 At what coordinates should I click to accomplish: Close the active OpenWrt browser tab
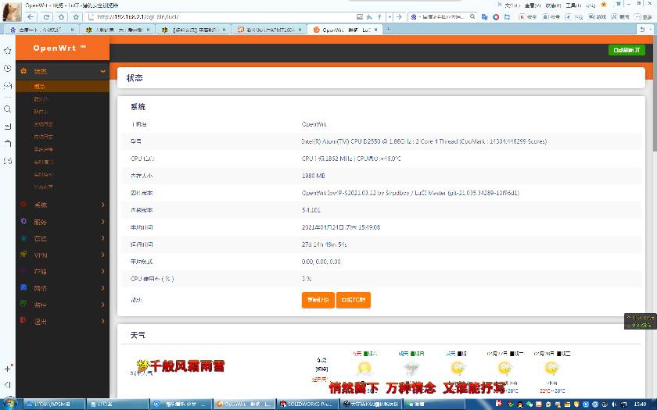(376, 30)
